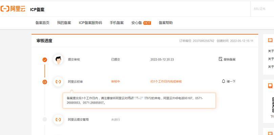
Task: Click the 提交审核 step label
Action: click(x=74, y=59)
